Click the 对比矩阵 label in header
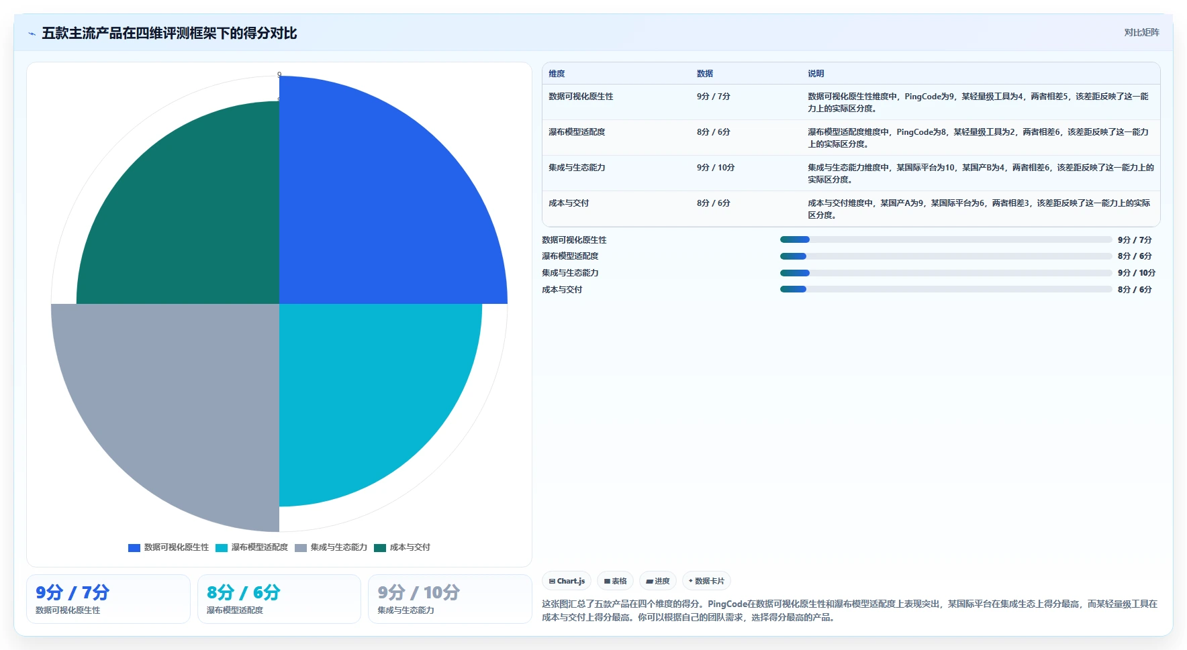 point(1141,32)
